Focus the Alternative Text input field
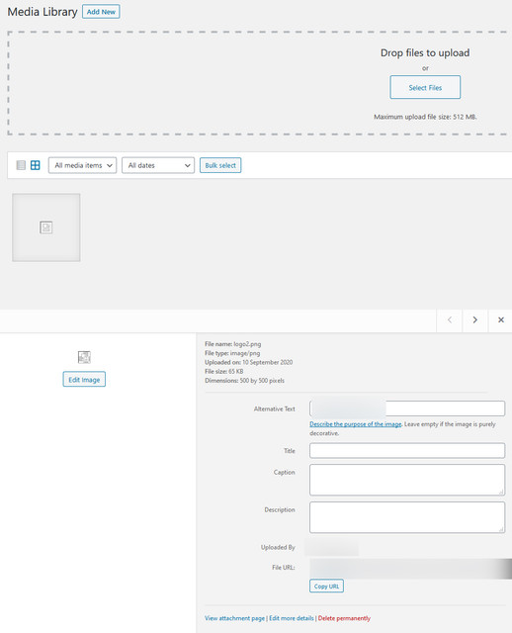 pos(407,408)
